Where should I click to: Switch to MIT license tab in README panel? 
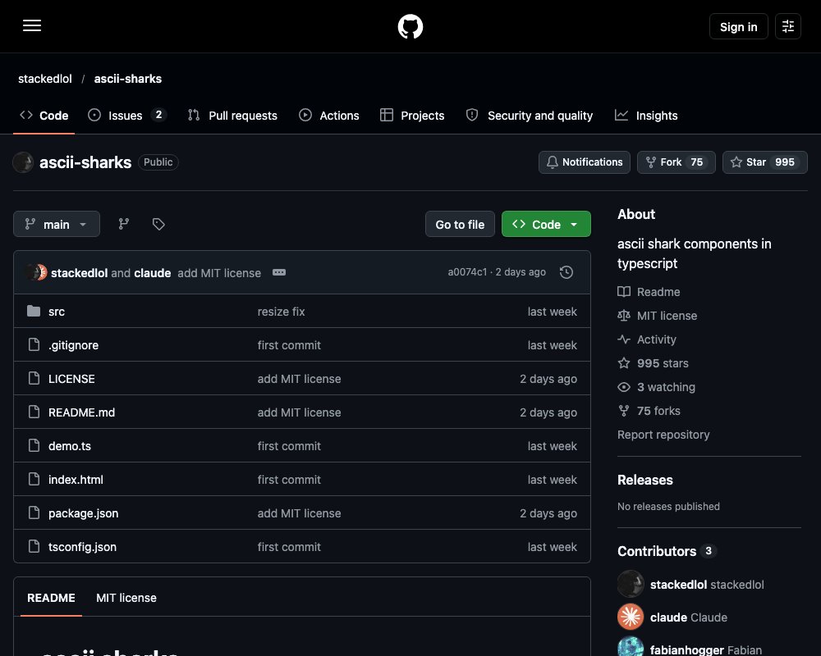[x=126, y=598]
